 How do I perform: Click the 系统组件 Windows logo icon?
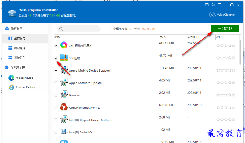(10, 58)
